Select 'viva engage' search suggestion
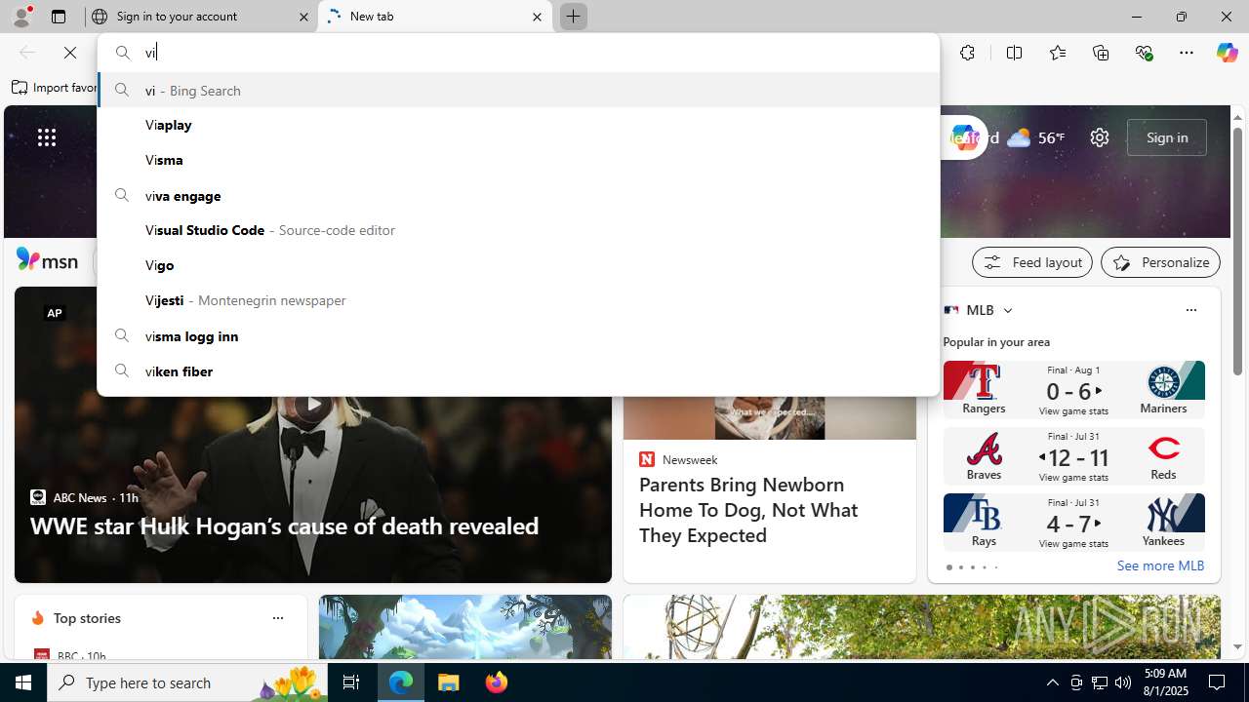The image size is (1249, 702). 518,195
